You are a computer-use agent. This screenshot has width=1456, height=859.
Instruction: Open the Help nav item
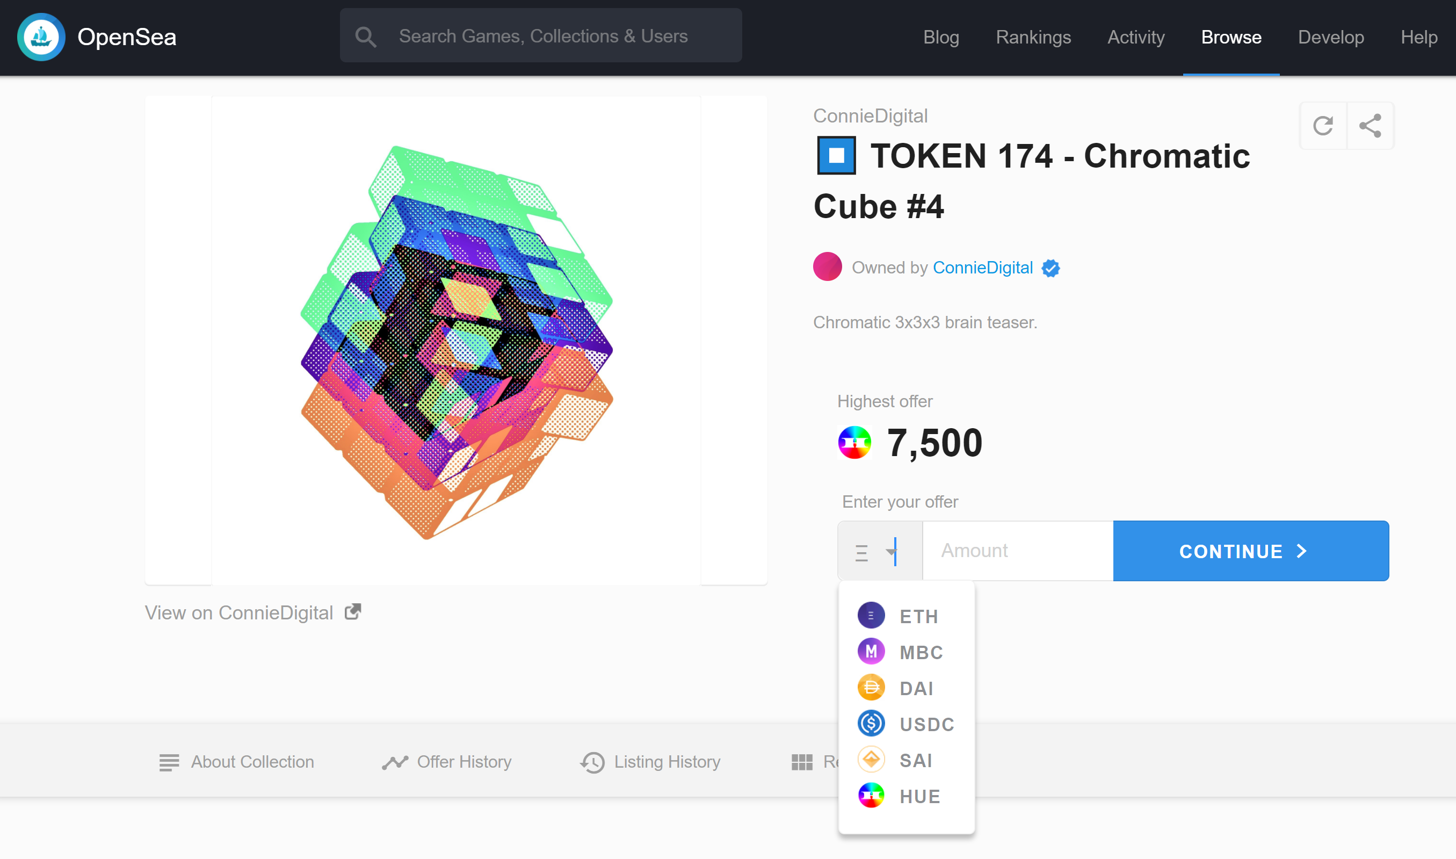pyautogui.click(x=1418, y=37)
